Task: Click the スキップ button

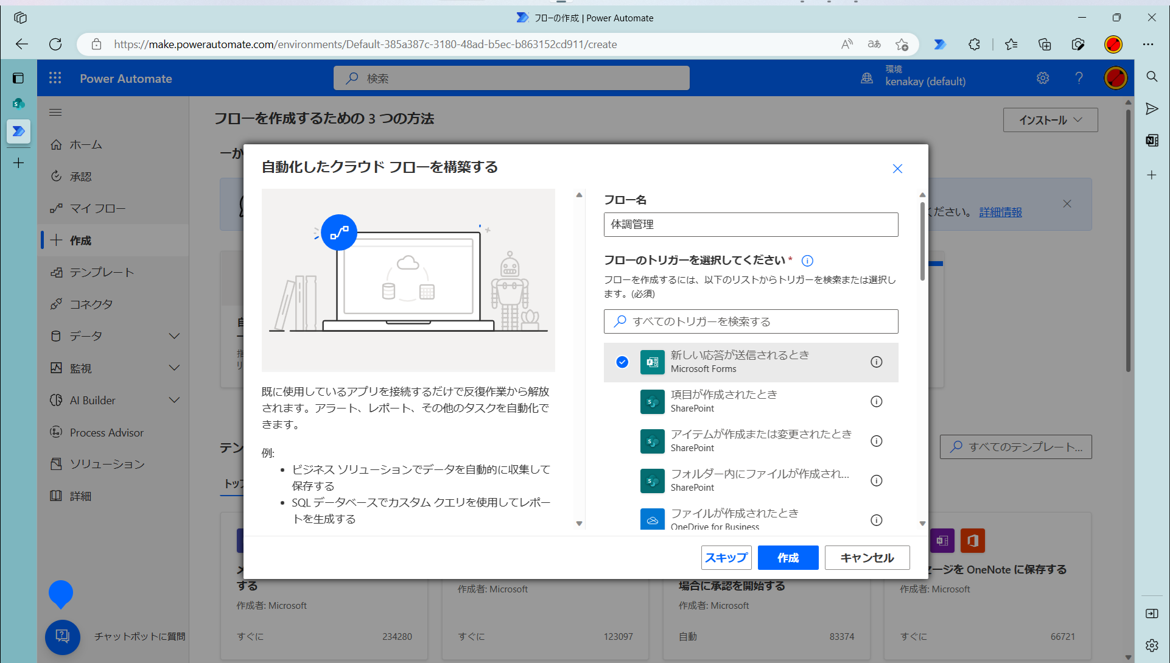Action: click(726, 558)
